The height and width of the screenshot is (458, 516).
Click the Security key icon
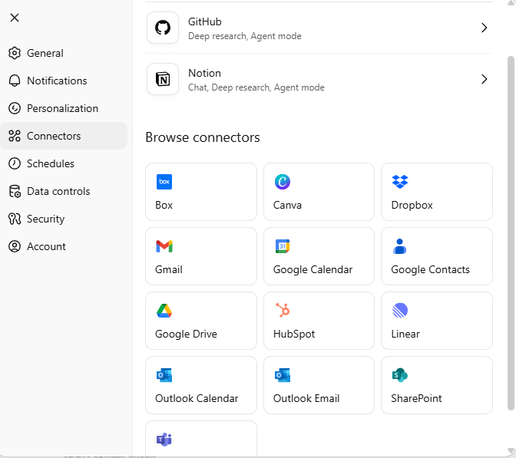click(x=15, y=219)
